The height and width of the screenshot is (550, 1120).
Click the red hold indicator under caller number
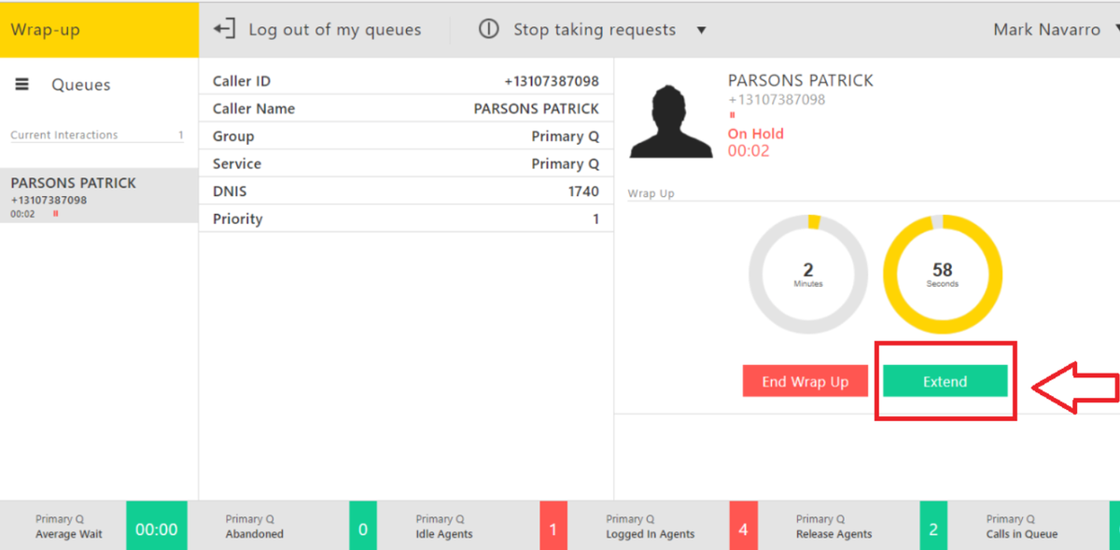point(733,116)
